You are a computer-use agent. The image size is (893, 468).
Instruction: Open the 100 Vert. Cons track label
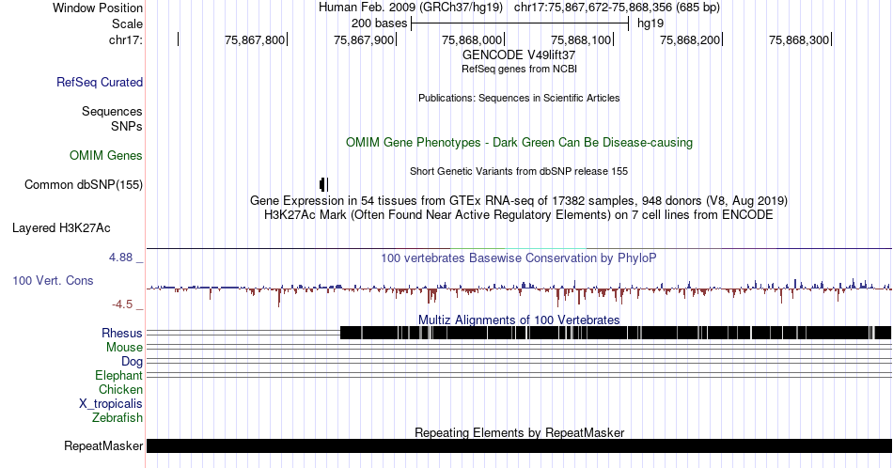tap(53, 280)
